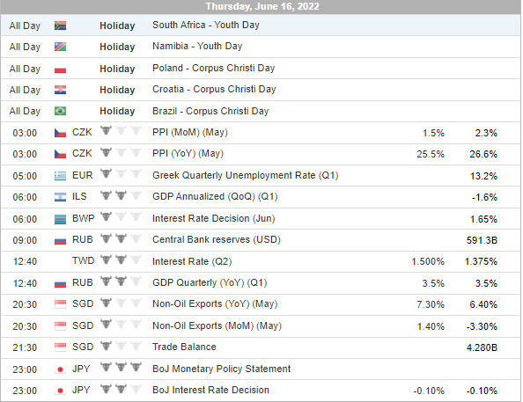The width and height of the screenshot is (523, 402).
Task: Click the Russian flag beside GDP Quarterly
Action: click(60, 283)
